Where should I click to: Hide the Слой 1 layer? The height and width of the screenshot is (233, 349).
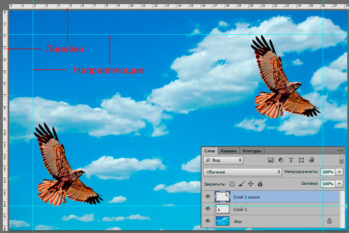click(208, 209)
